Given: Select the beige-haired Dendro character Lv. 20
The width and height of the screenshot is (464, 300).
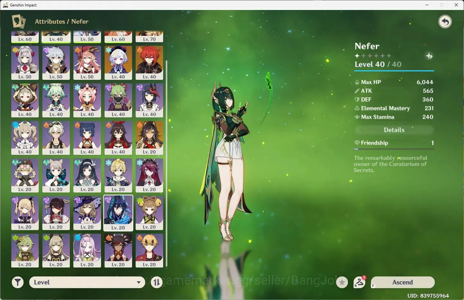Looking at the screenshot, I should point(56,250).
